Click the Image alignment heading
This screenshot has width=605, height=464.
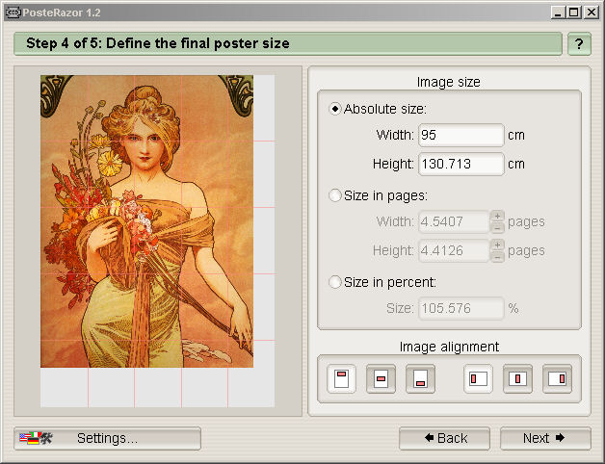click(x=449, y=347)
